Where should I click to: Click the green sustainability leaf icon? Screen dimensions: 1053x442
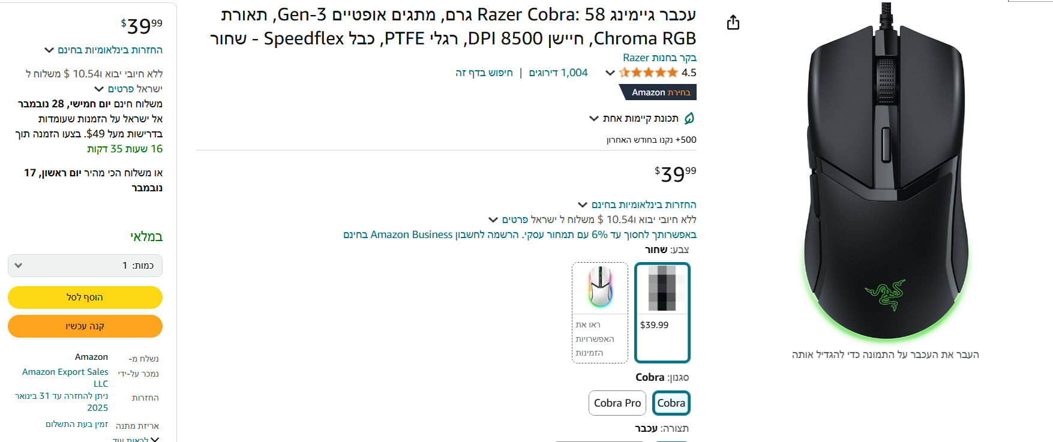(689, 118)
